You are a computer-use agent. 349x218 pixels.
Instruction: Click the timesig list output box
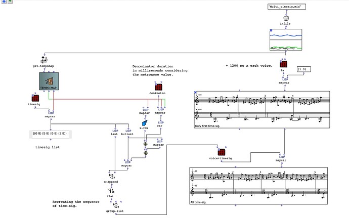pos(49,134)
